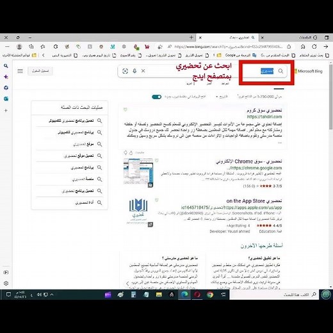The image size is (333, 333).
Task: Open the chrome.google.com URL link
Action: [x=254, y=168]
